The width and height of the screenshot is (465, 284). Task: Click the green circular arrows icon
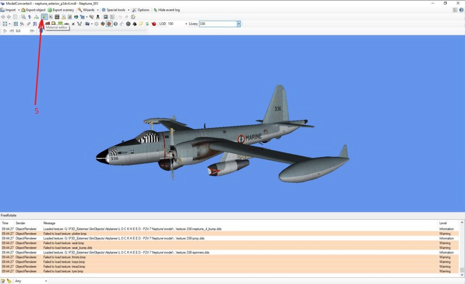point(147,24)
